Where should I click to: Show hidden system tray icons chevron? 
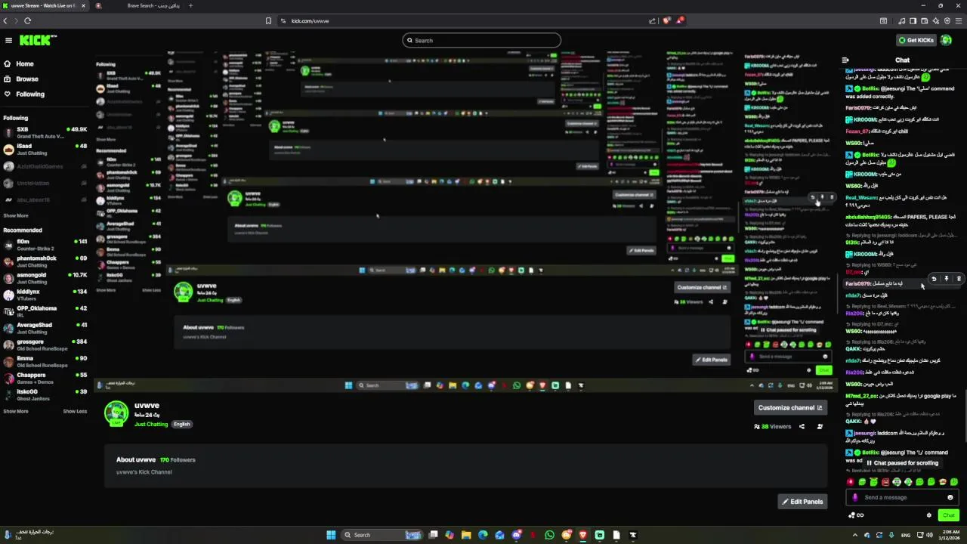857,535
